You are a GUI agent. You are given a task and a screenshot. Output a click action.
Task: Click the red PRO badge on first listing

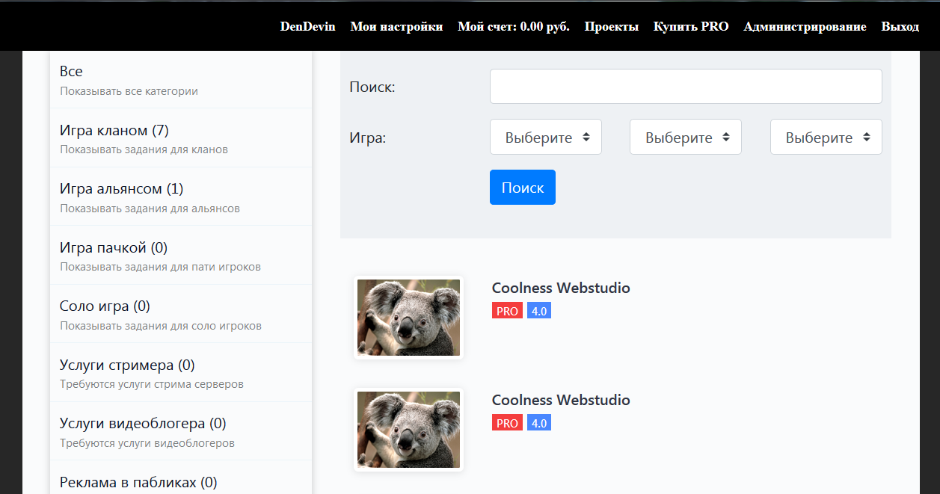[507, 311]
